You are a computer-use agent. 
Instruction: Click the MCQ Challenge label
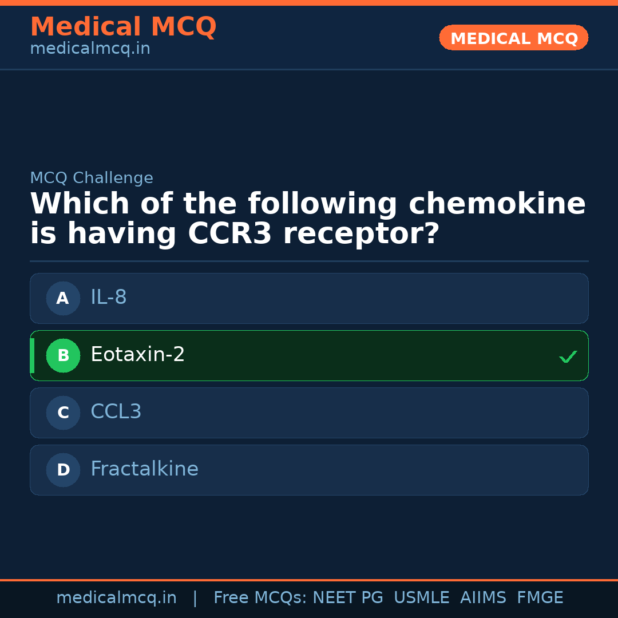[92, 178]
